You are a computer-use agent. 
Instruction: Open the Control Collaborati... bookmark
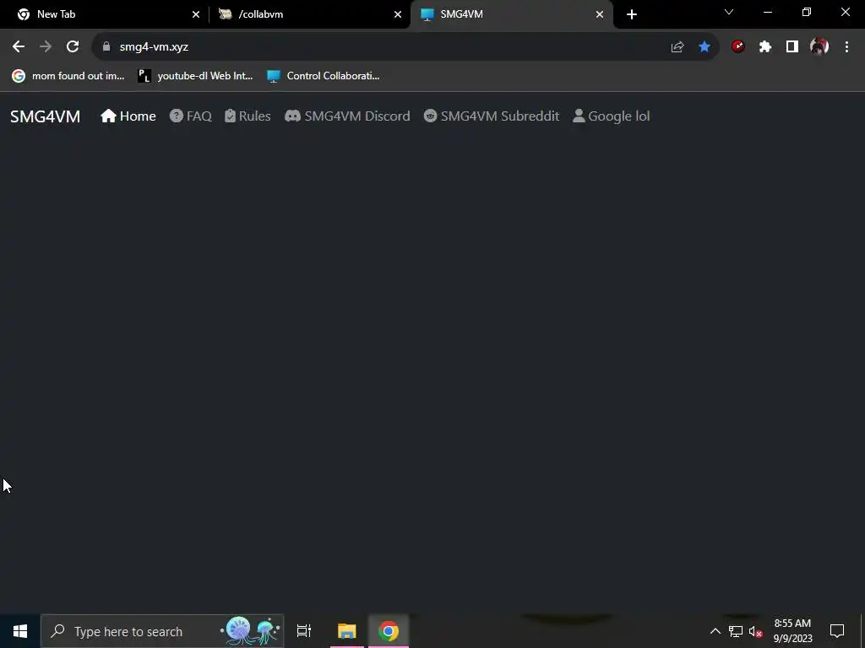(x=324, y=76)
